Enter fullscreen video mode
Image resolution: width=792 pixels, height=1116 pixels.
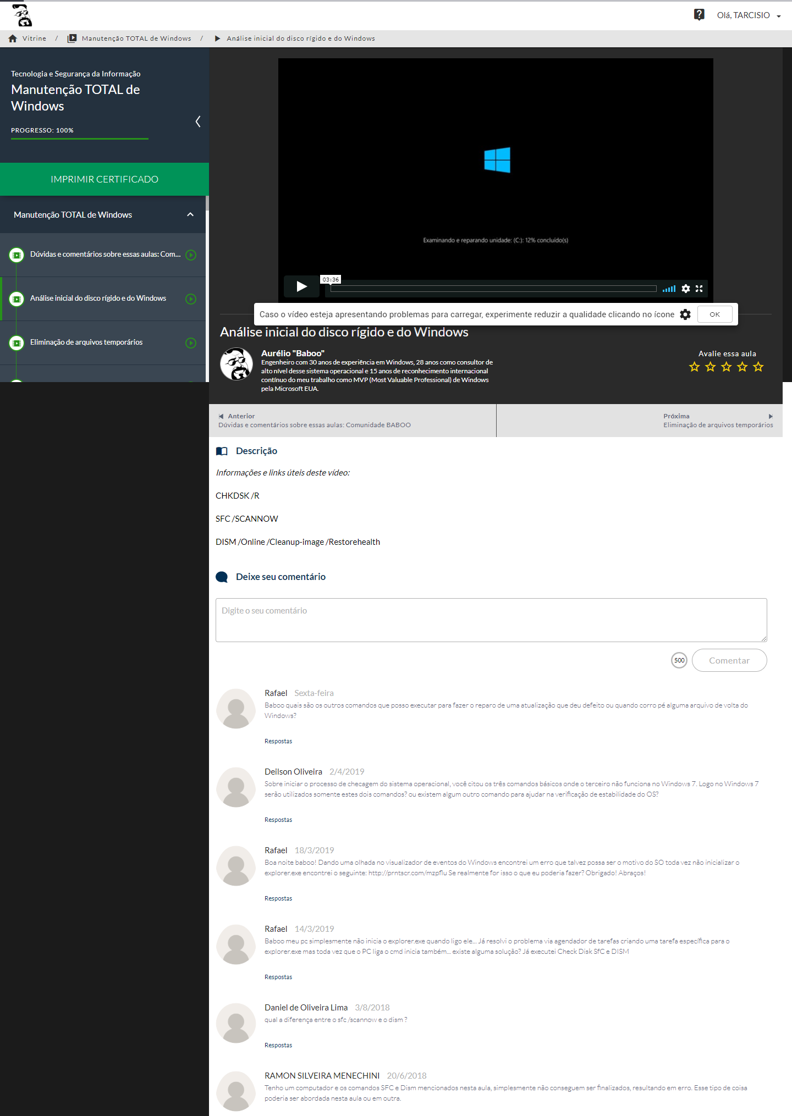(x=699, y=289)
